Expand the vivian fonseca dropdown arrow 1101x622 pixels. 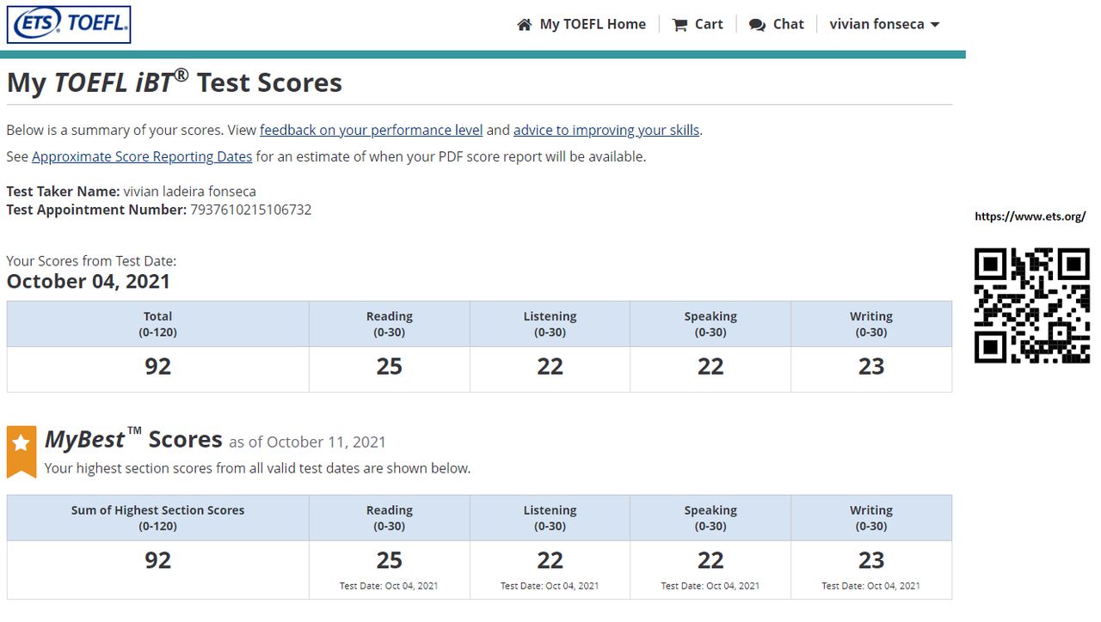pyautogui.click(x=935, y=25)
